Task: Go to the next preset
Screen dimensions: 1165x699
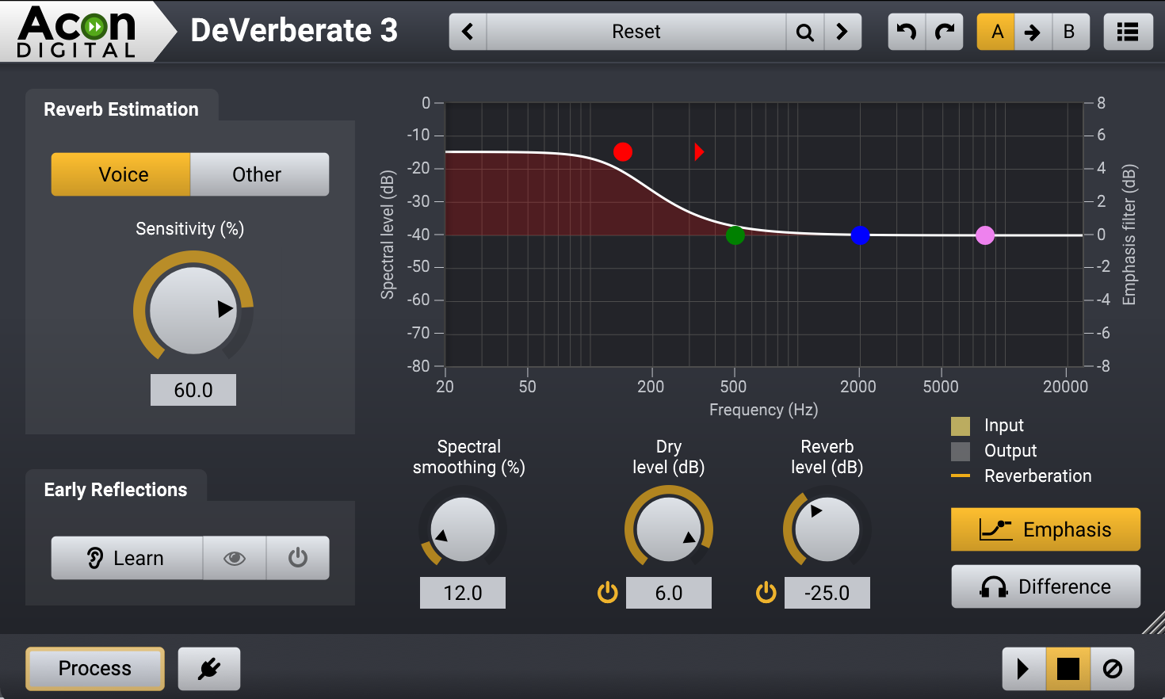Action: pos(842,32)
